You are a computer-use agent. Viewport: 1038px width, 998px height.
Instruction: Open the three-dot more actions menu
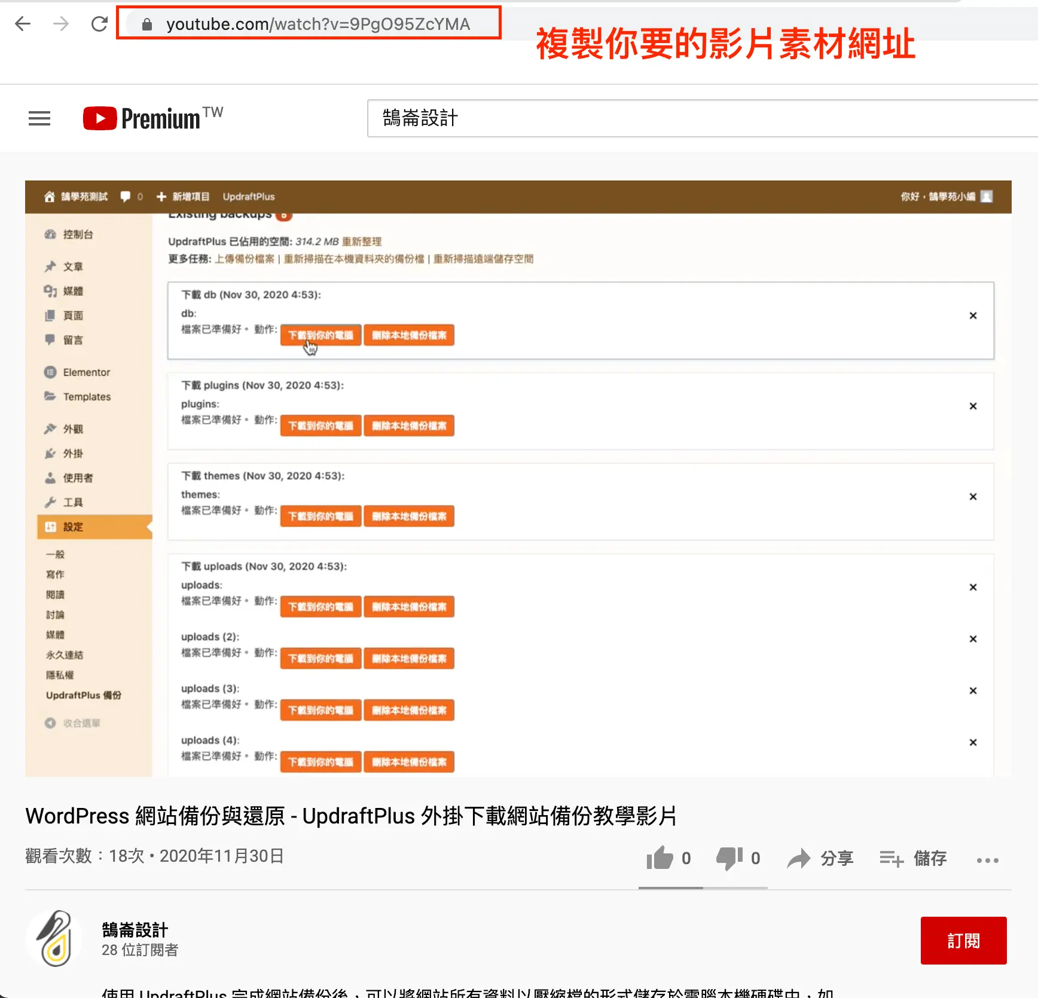point(988,860)
